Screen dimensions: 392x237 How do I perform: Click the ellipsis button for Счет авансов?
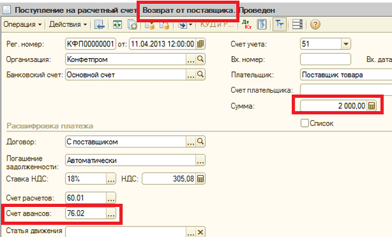[111, 213]
